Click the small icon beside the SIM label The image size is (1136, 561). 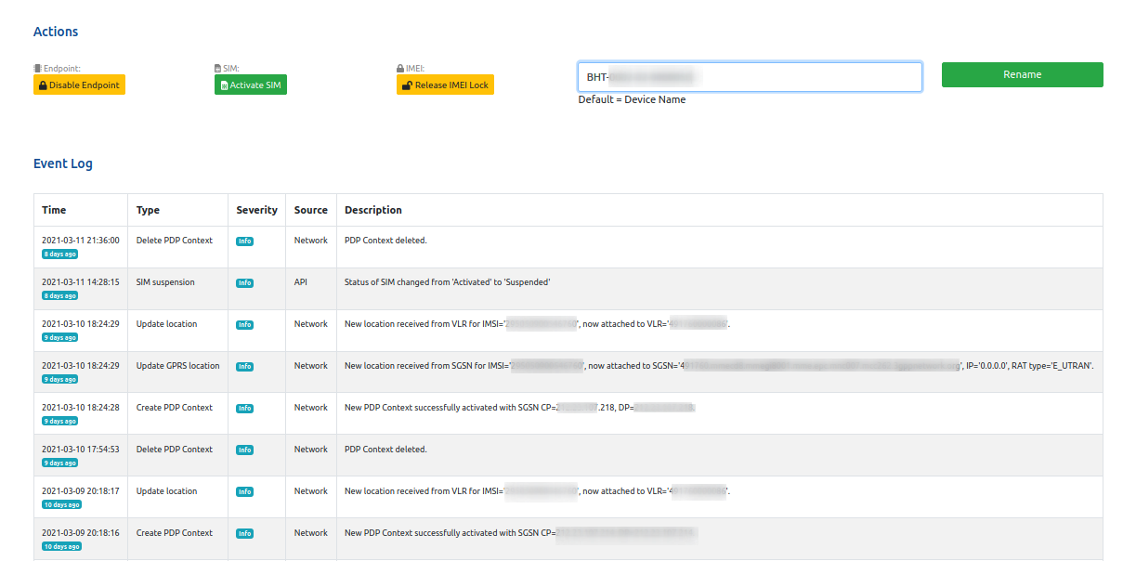click(x=218, y=68)
